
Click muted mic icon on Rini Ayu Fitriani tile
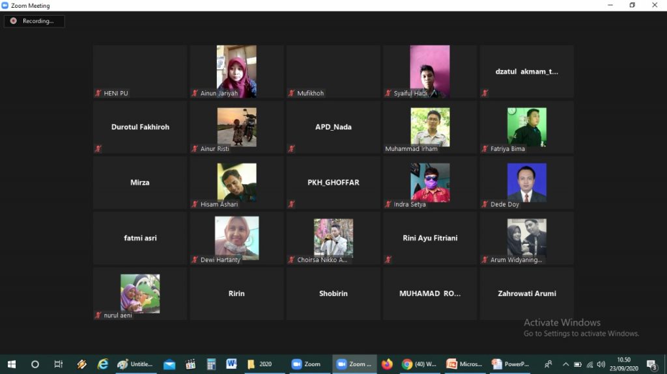388,260
